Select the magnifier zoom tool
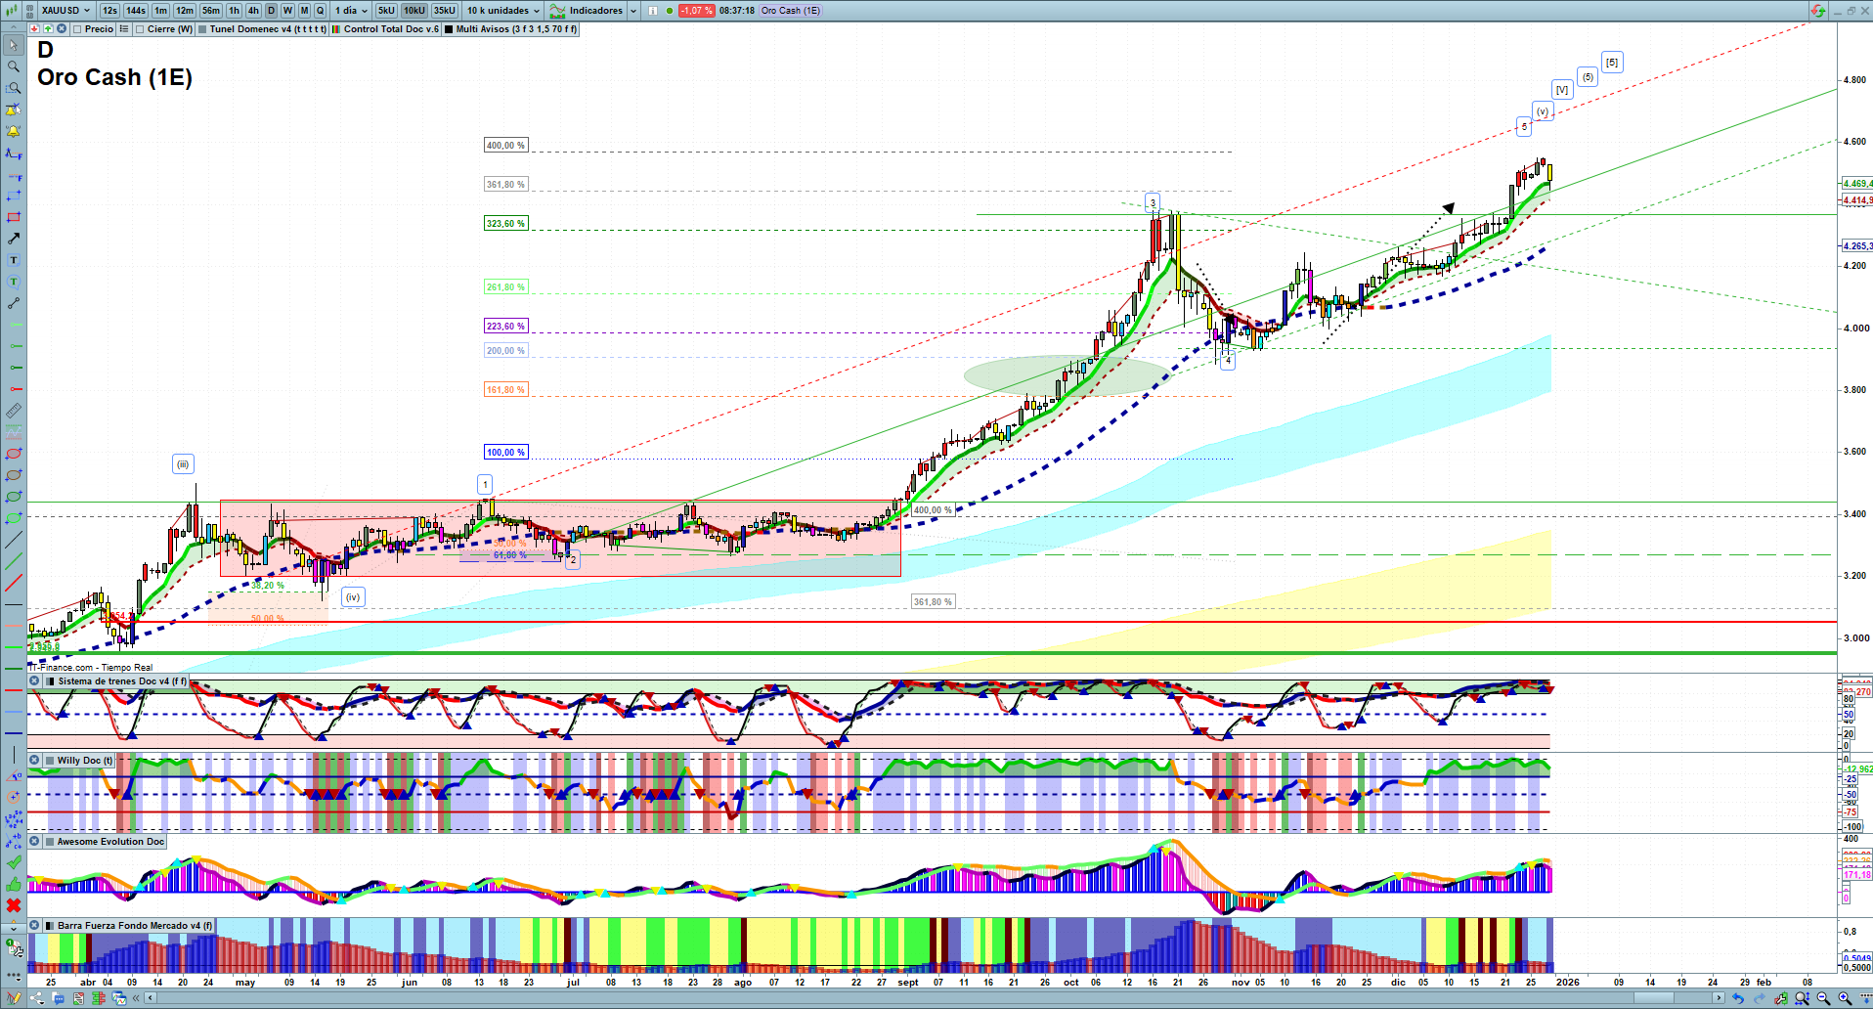1873x1009 pixels. [x=14, y=66]
